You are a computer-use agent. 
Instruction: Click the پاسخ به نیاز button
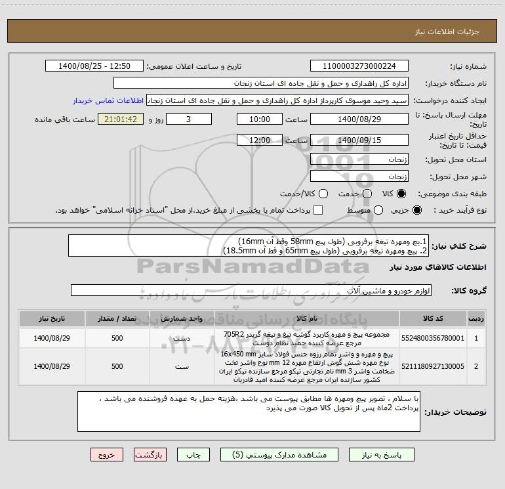click(x=382, y=455)
